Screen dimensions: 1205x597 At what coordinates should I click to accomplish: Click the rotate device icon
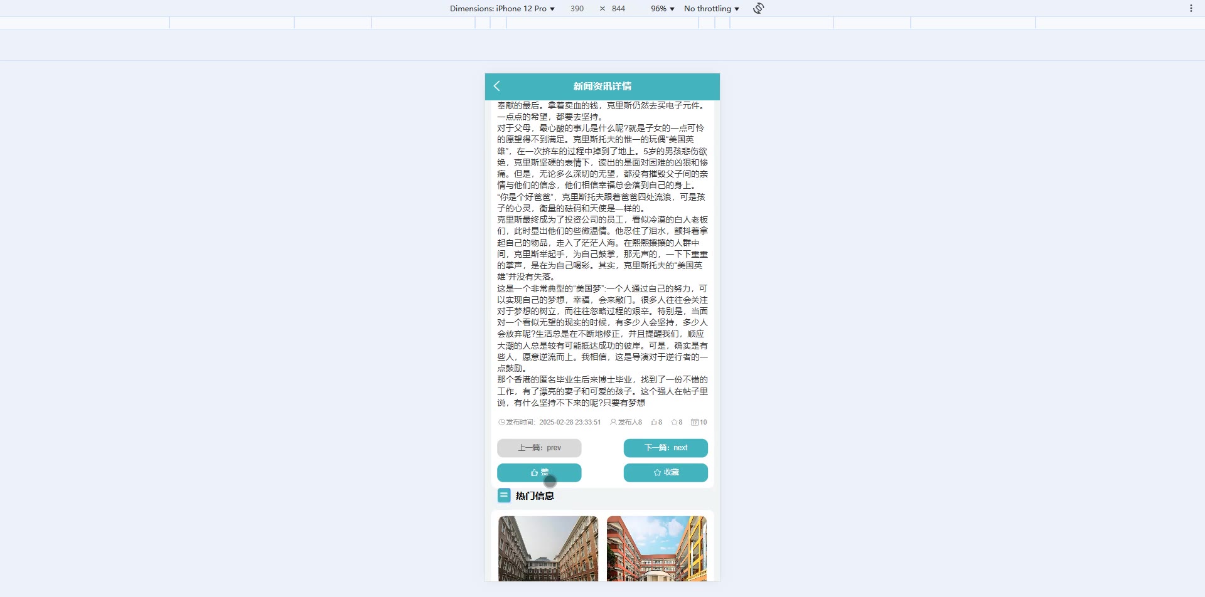(758, 8)
